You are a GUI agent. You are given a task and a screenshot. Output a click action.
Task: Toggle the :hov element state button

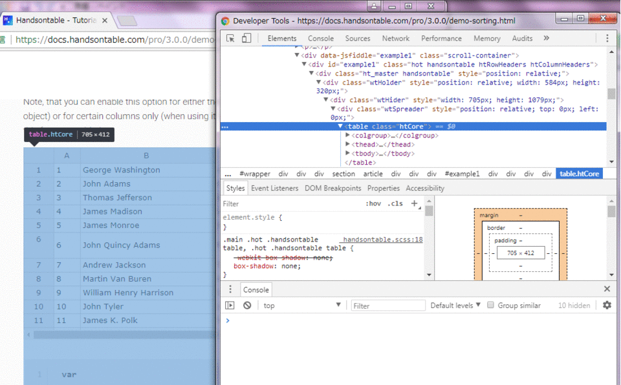373,203
